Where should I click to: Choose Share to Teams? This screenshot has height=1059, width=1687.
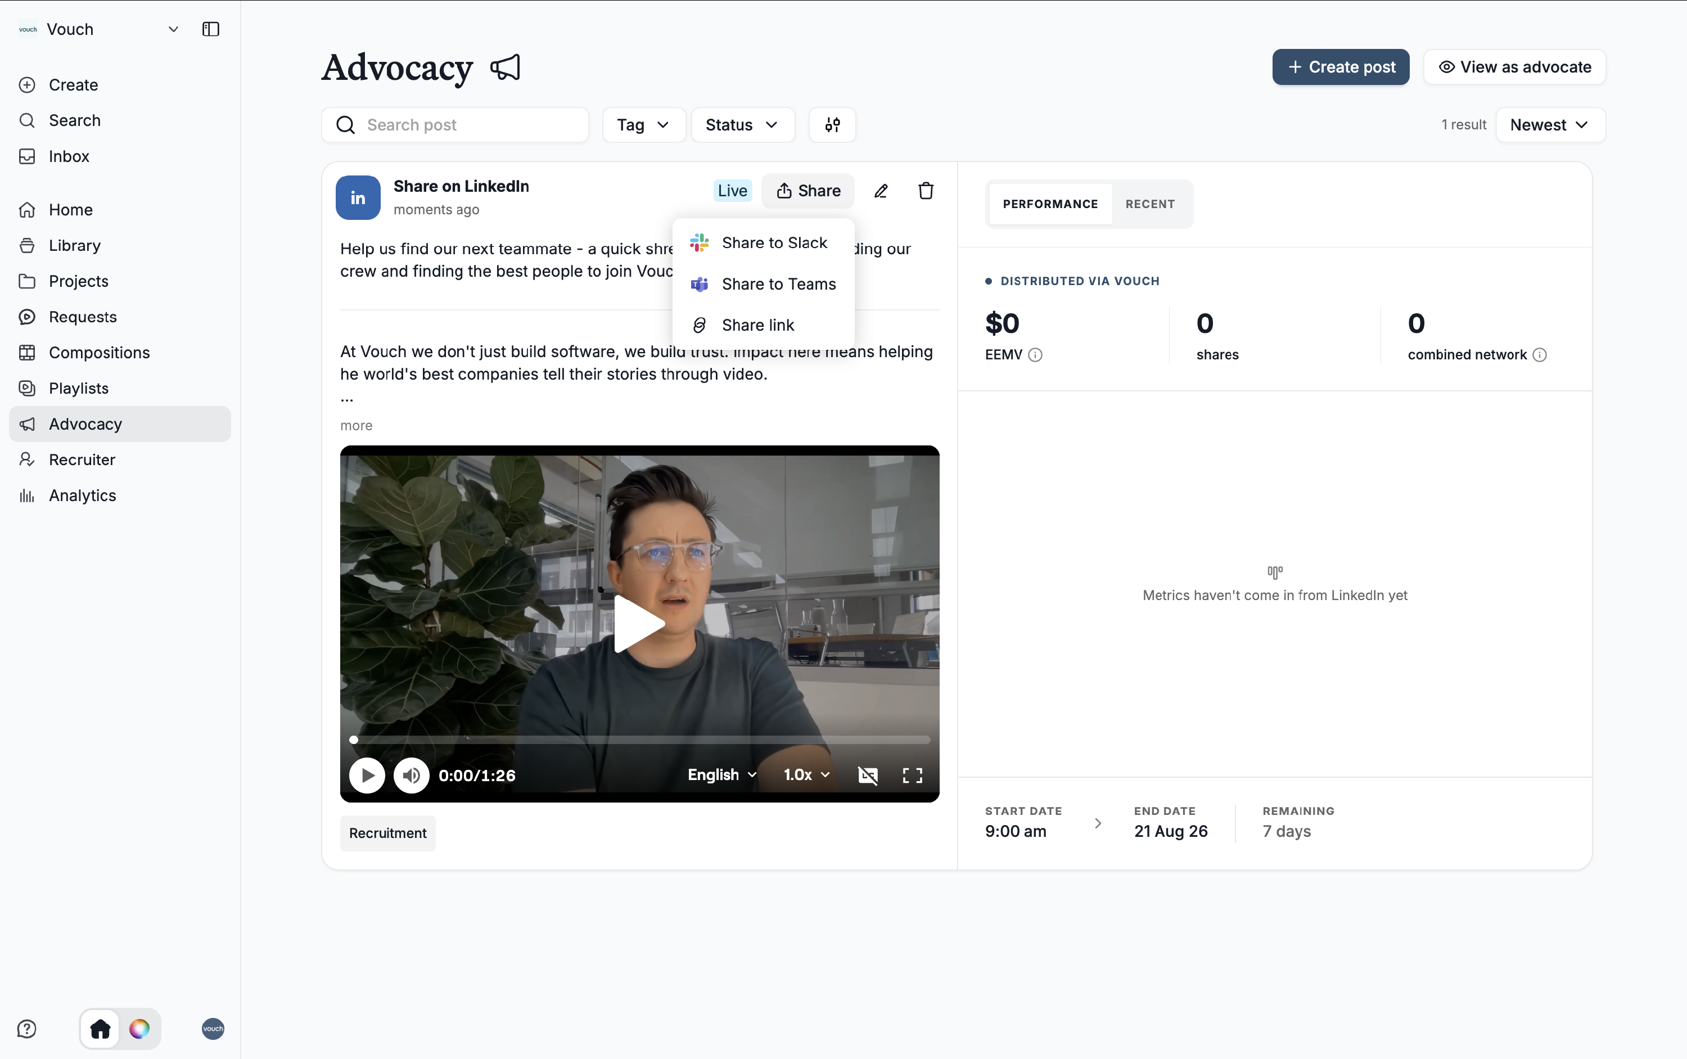[763, 285]
